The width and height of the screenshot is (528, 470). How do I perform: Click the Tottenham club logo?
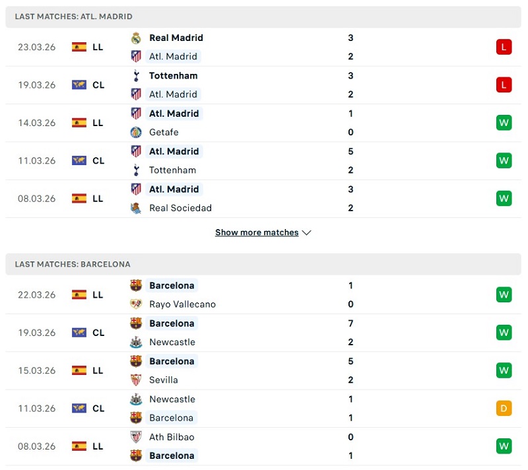pyautogui.click(x=136, y=76)
